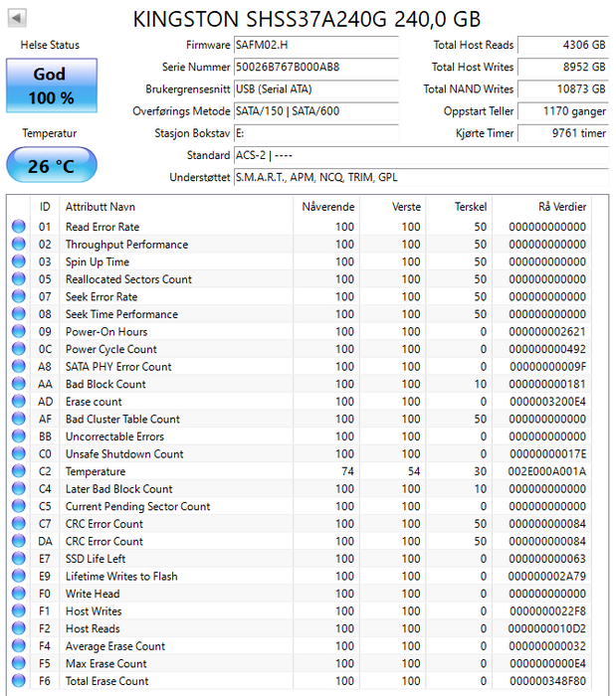Viewport: 616px width, 696px height.
Task: Click Total NAND Writes value 10873 GB
Action: [563, 89]
